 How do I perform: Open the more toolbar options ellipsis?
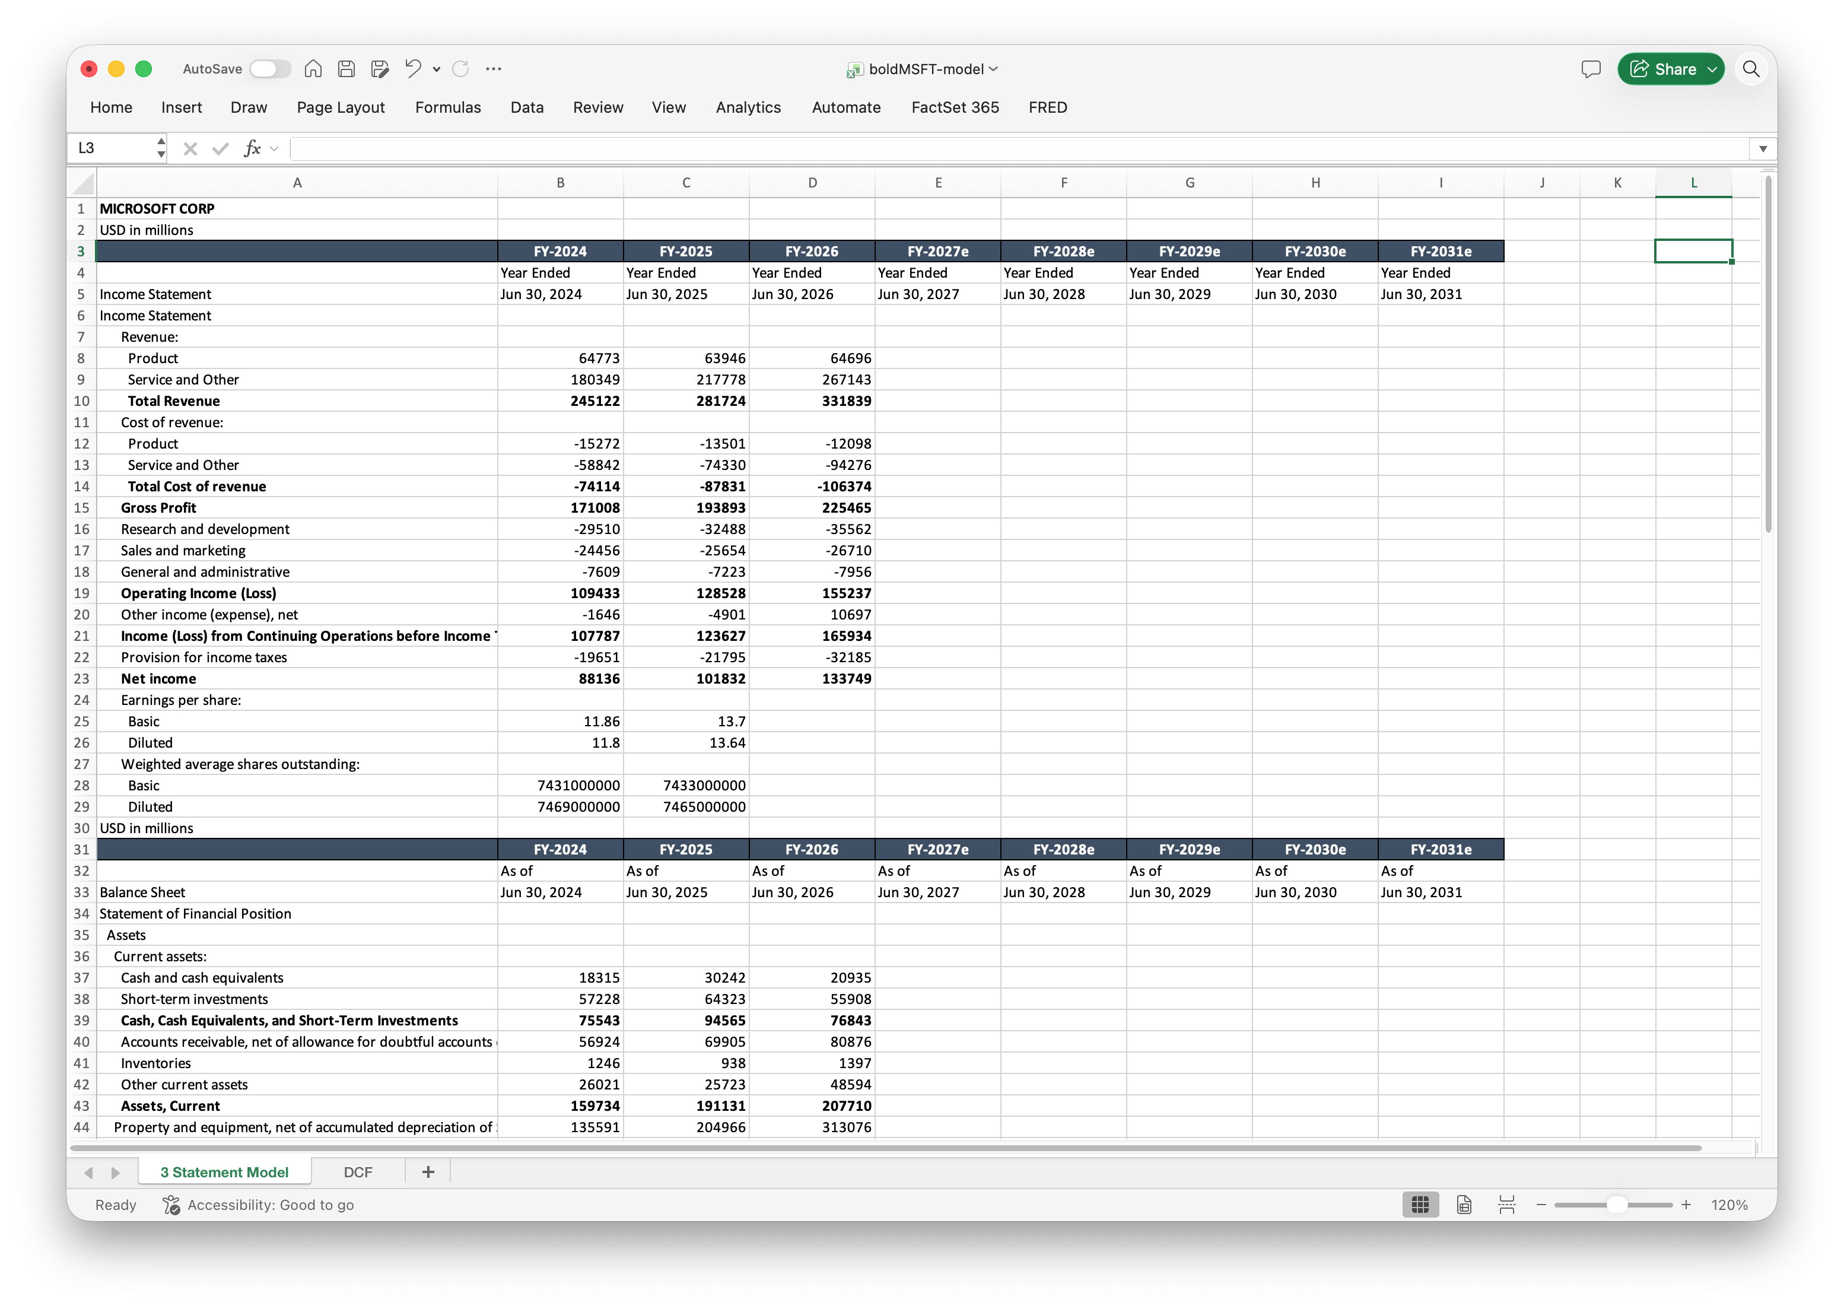pyautogui.click(x=493, y=69)
